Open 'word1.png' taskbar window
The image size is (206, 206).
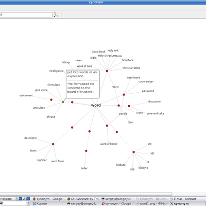[152, 203]
